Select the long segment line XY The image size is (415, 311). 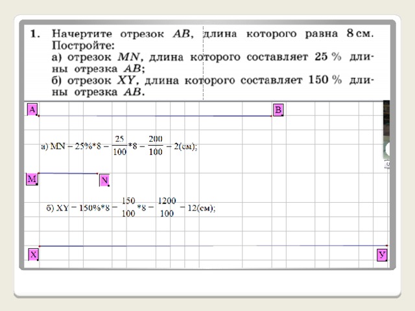click(213, 246)
